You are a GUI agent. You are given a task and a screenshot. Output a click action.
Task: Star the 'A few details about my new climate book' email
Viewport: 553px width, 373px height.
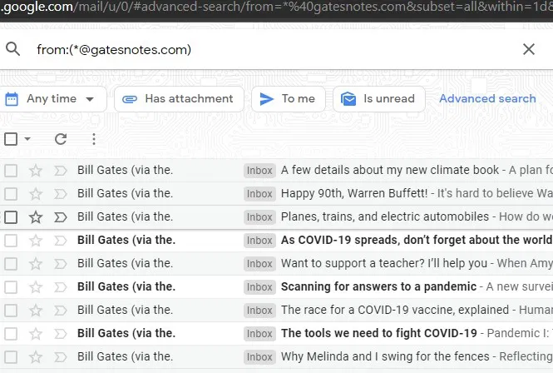click(x=36, y=171)
